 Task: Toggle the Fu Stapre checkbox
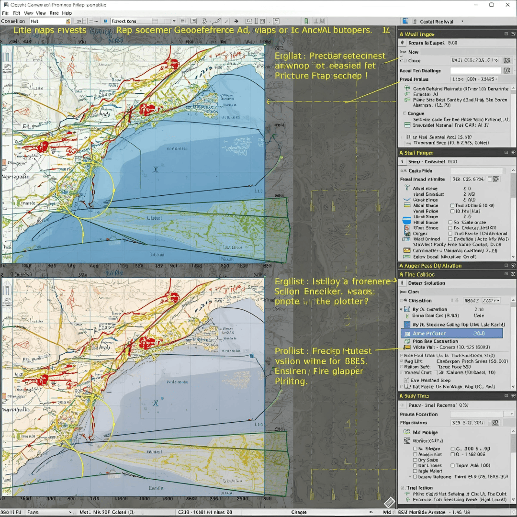click(x=415, y=449)
